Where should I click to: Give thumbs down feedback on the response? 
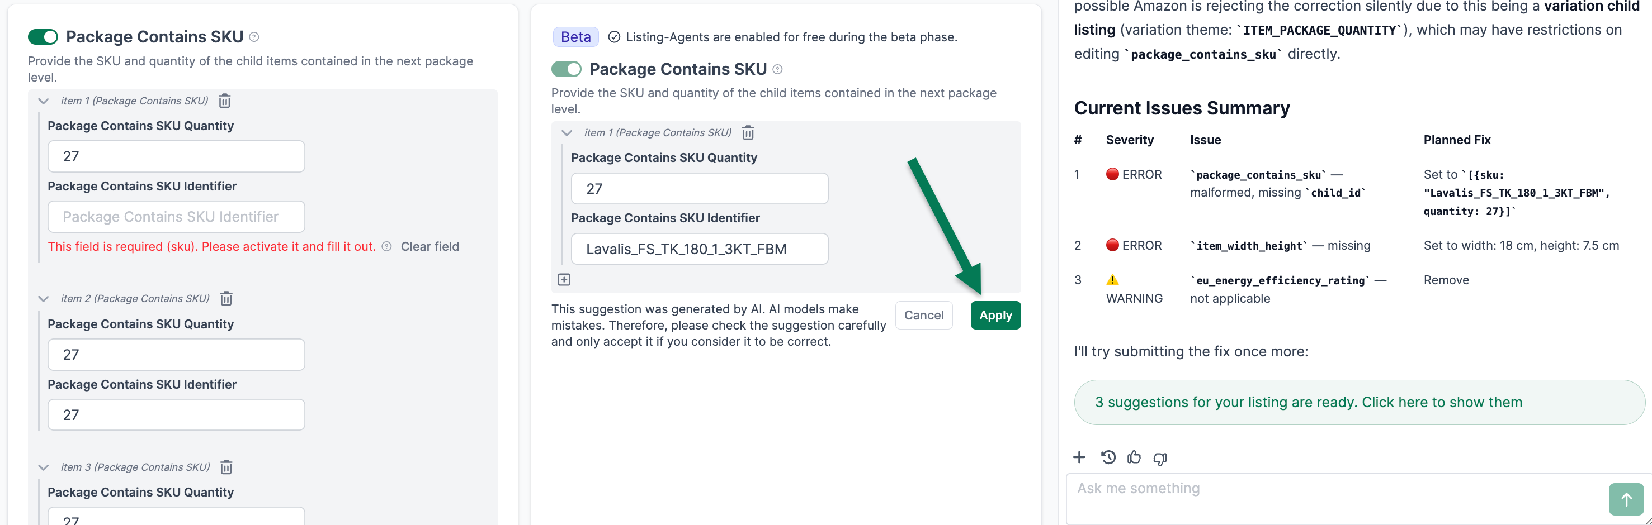tap(1160, 459)
